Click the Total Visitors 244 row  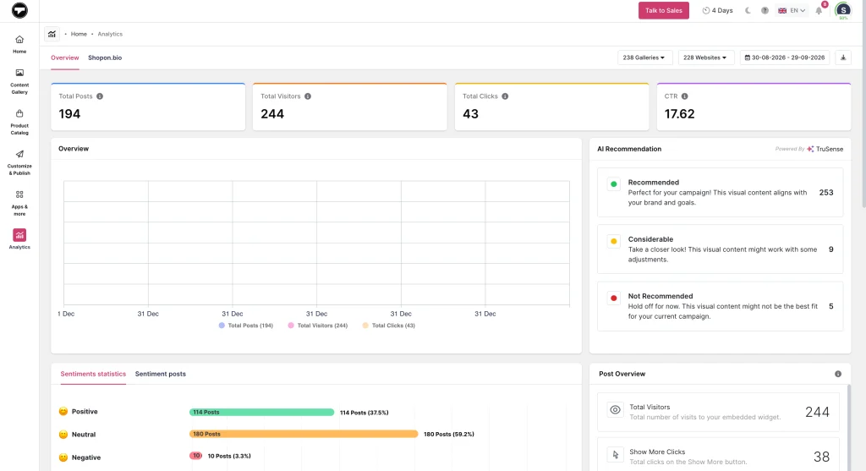(x=718, y=412)
